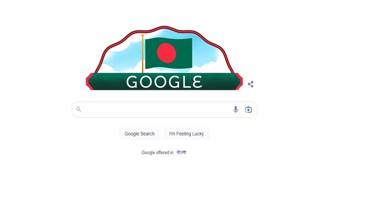The width and height of the screenshot is (376, 207).
Task: Click the 'Google offered in:' text
Action: pyautogui.click(x=158, y=153)
